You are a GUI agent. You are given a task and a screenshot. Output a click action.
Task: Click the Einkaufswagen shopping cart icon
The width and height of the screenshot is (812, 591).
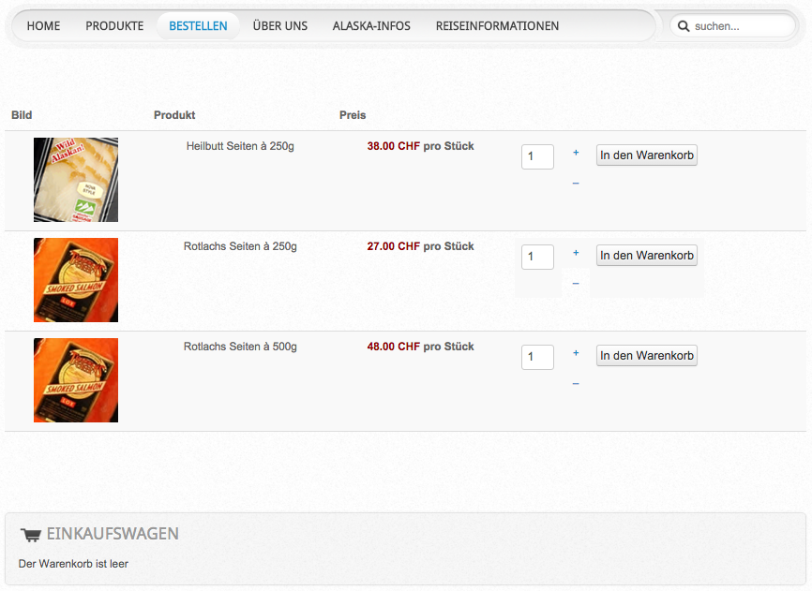[31, 535]
